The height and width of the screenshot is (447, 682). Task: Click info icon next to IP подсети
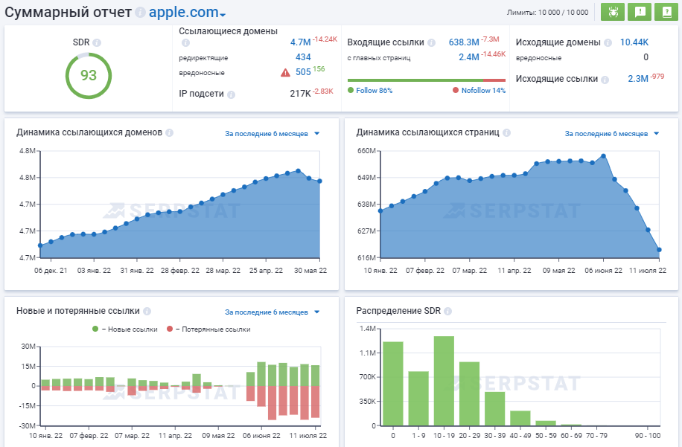coord(231,94)
